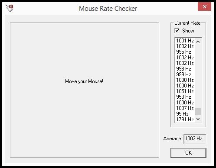This screenshot has height=168, width=216.
Task: Click inside the Move your Mouse! area
Action: point(85,90)
